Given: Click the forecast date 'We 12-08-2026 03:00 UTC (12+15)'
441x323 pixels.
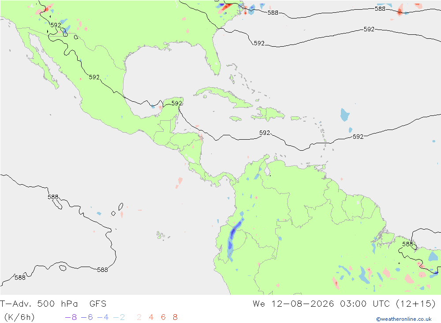Looking at the screenshot, I should point(344,304).
